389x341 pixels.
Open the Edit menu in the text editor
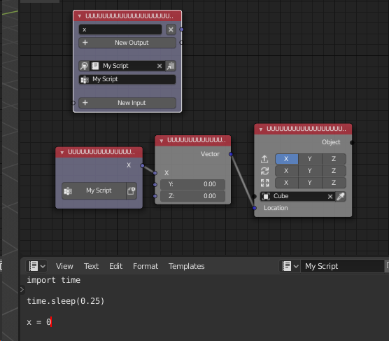tap(116, 266)
